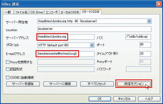Expand the サーバー所在地 dropdown arrow
The image size is (163, 104).
149,21
